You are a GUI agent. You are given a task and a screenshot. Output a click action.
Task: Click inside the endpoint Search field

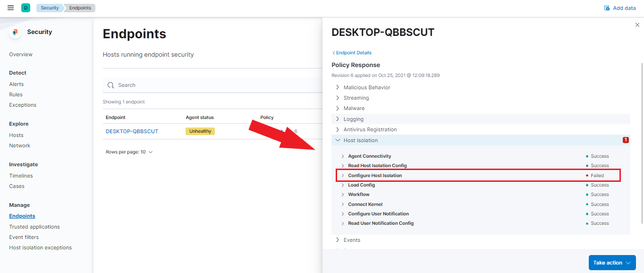click(x=212, y=85)
